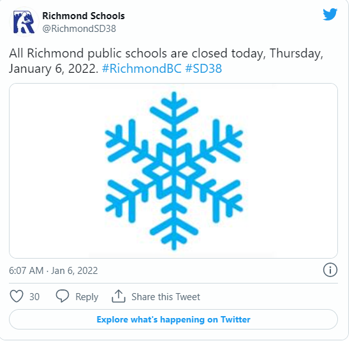Click Explore what's happening on Twitter

(173, 319)
